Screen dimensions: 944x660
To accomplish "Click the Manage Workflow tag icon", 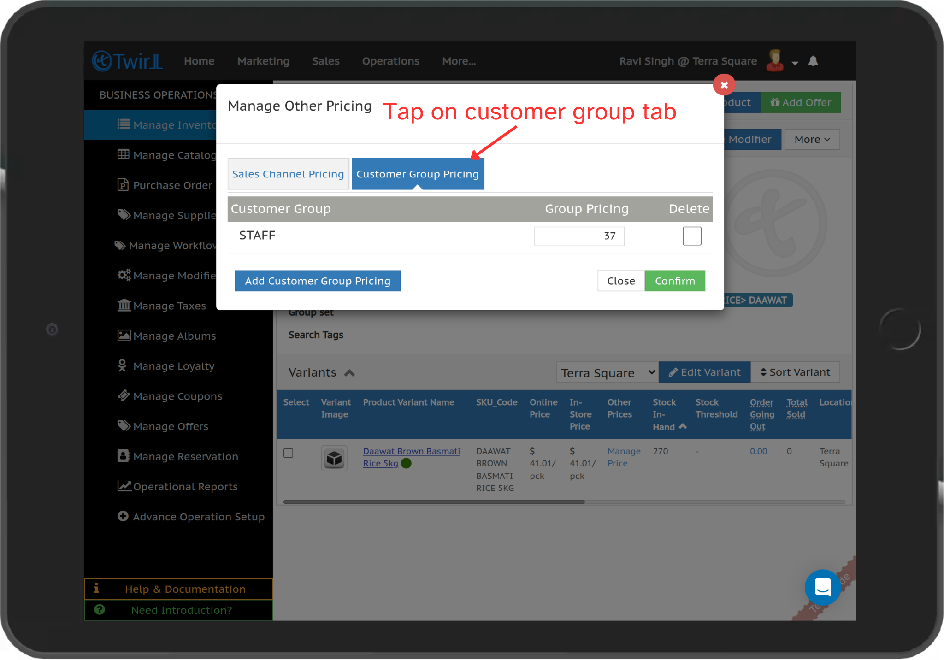I will 120,245.
